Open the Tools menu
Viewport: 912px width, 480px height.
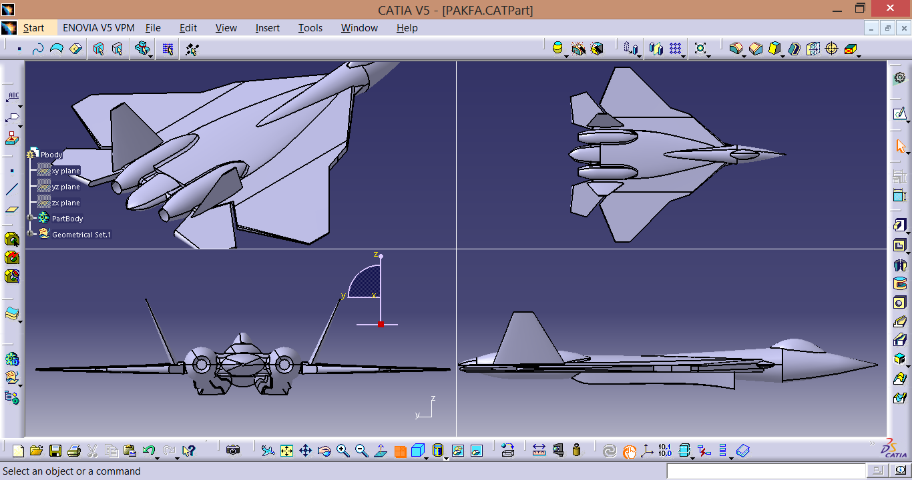[x=310, y=28]
